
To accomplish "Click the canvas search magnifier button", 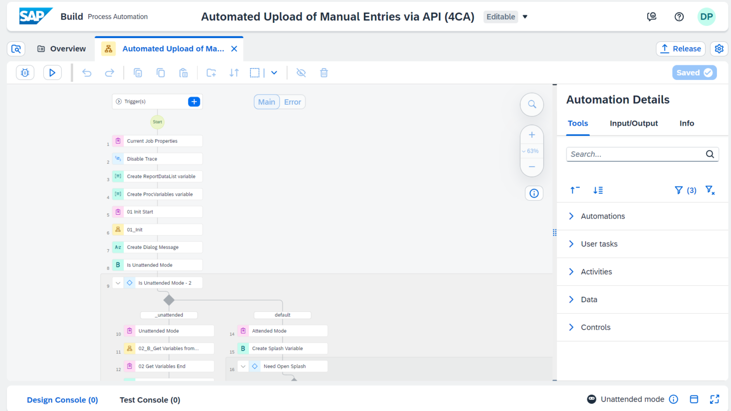I will point(532,104).
